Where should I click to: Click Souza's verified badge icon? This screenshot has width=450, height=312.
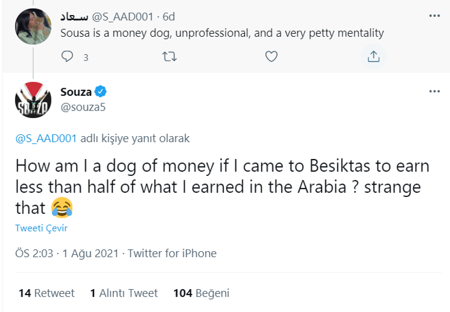point(101,92)
